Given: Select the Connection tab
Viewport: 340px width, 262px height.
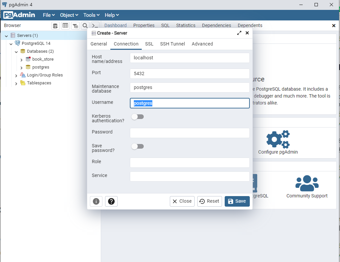Looking at the screenshot, I should coord(126,44).
